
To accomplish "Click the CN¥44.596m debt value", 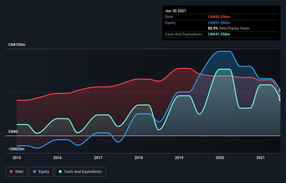I will click(x=219, y=17).
